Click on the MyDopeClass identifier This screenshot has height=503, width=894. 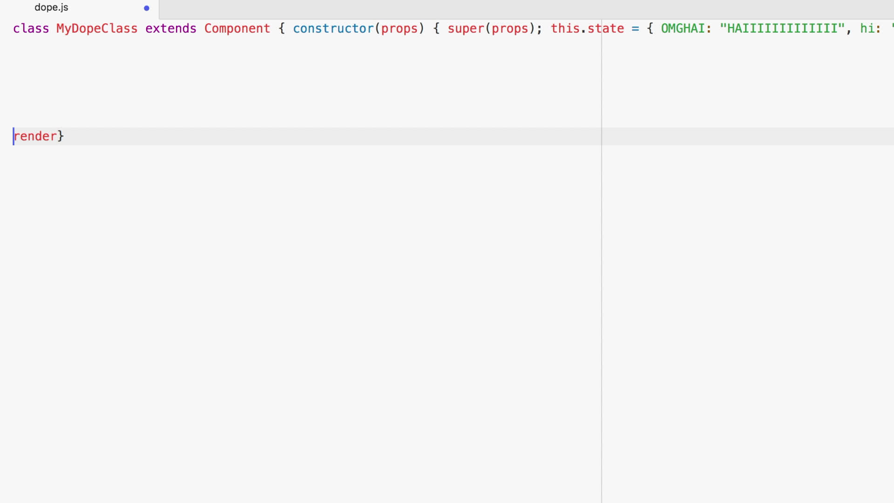[97, 28]
